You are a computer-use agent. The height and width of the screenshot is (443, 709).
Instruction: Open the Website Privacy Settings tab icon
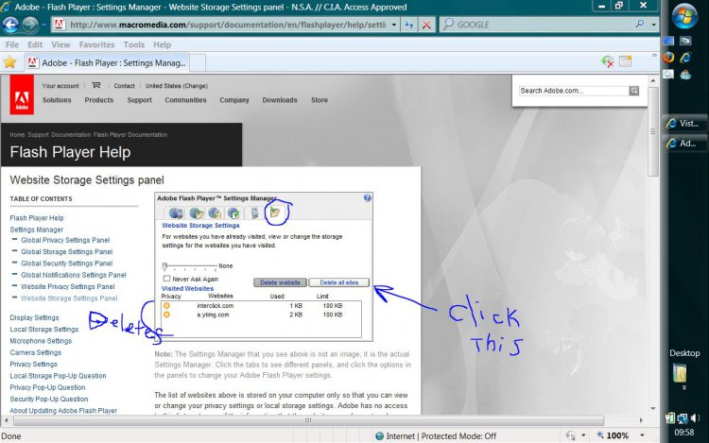pos(254,213)
